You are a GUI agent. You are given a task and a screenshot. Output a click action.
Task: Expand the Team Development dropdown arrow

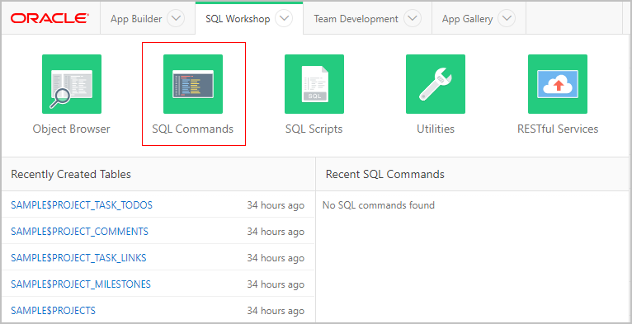tap(413, 18)
